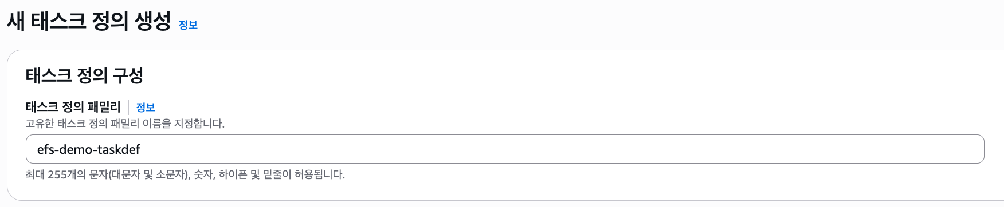This screenshot has height=207, width=1004.
Task: Click the word 패밀리 in the field label
Action: click(x=104, y=107)
